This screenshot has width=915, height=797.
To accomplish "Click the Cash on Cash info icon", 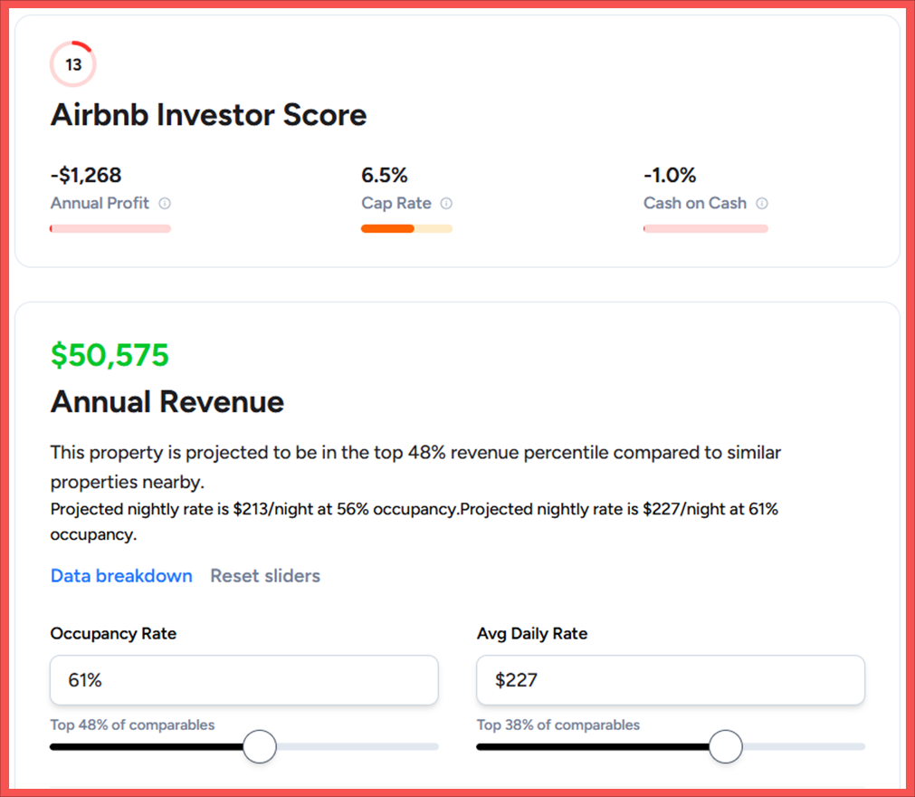I will [x=762, y=203].
